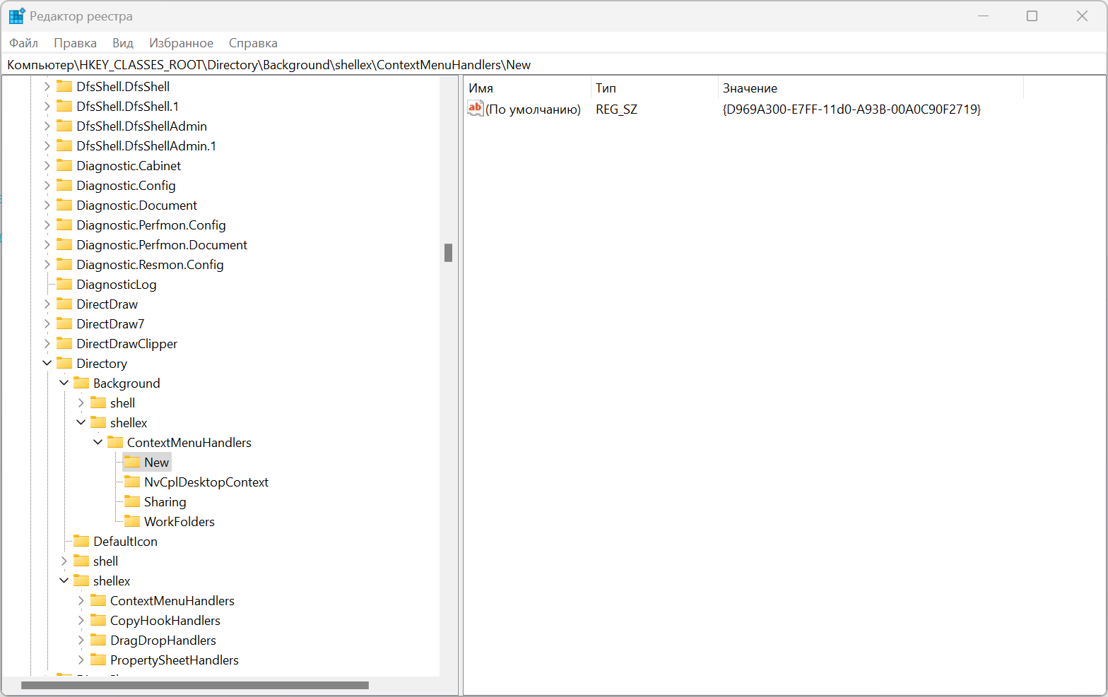Sort by the Имя column header
Image resolution: width=1108 pixels, height=697 pixels.
pyautogui.click(x=527, y=88)
